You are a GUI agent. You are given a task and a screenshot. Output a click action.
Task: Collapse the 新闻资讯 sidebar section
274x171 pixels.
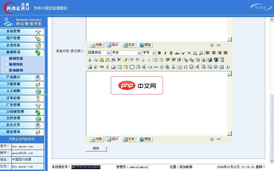click(x=22, y=52)
